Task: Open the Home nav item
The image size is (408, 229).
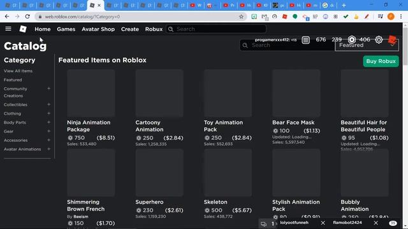Action: [x=43, y=29]
